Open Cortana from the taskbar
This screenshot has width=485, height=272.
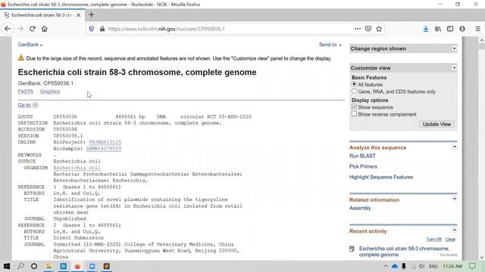click(x=34, y=266)
